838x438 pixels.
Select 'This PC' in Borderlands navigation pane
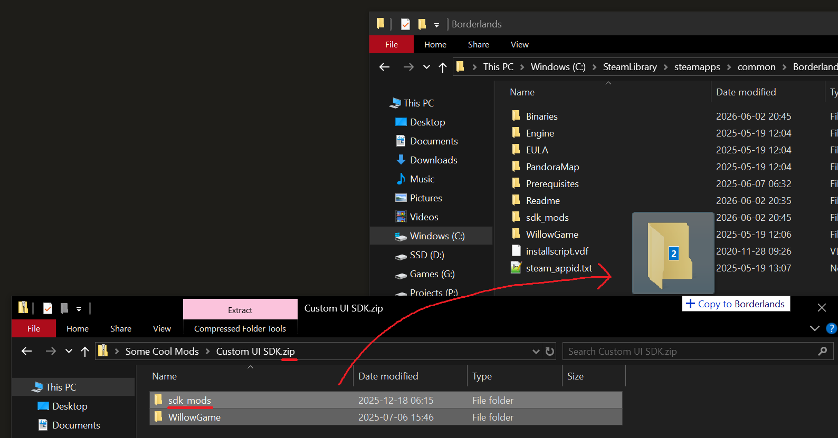tap(411, 103)
